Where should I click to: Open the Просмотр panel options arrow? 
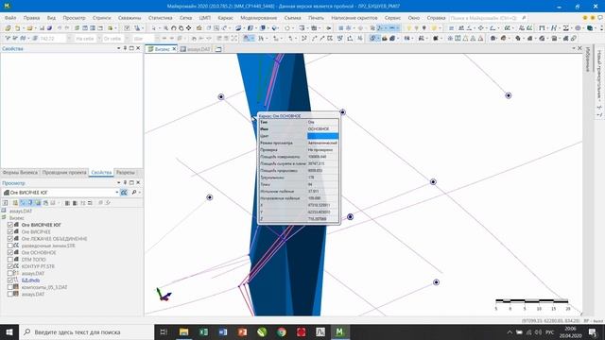[118, 182]
